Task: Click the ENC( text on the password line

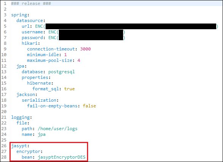Action: pos(54,38)
